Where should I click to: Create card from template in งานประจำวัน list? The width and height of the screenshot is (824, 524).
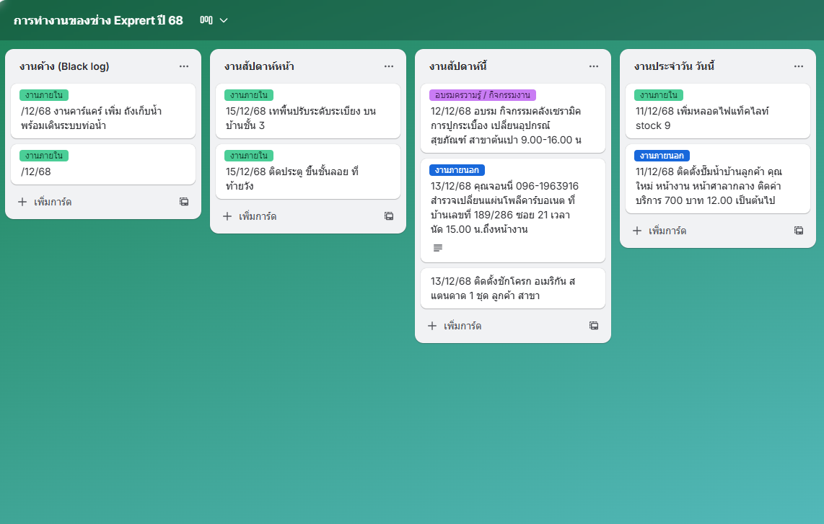pyautogui.click(x=799, y=231)
